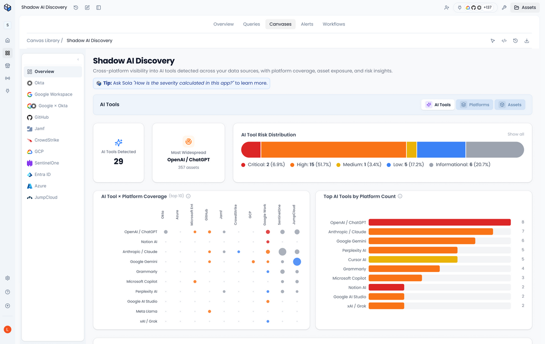Viewport: 545px width, 344px height.
Task: Click the S workspace badge in left rail
Action: pos(7,25)
